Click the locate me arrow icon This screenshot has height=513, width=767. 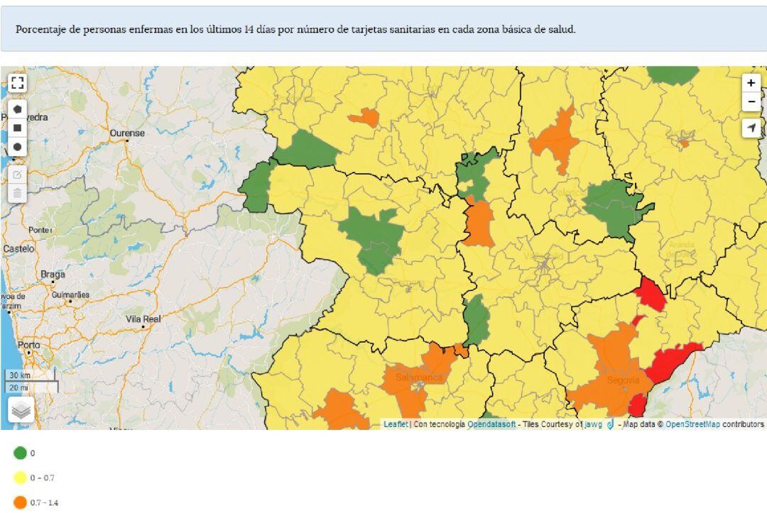[x=751, y=128]
